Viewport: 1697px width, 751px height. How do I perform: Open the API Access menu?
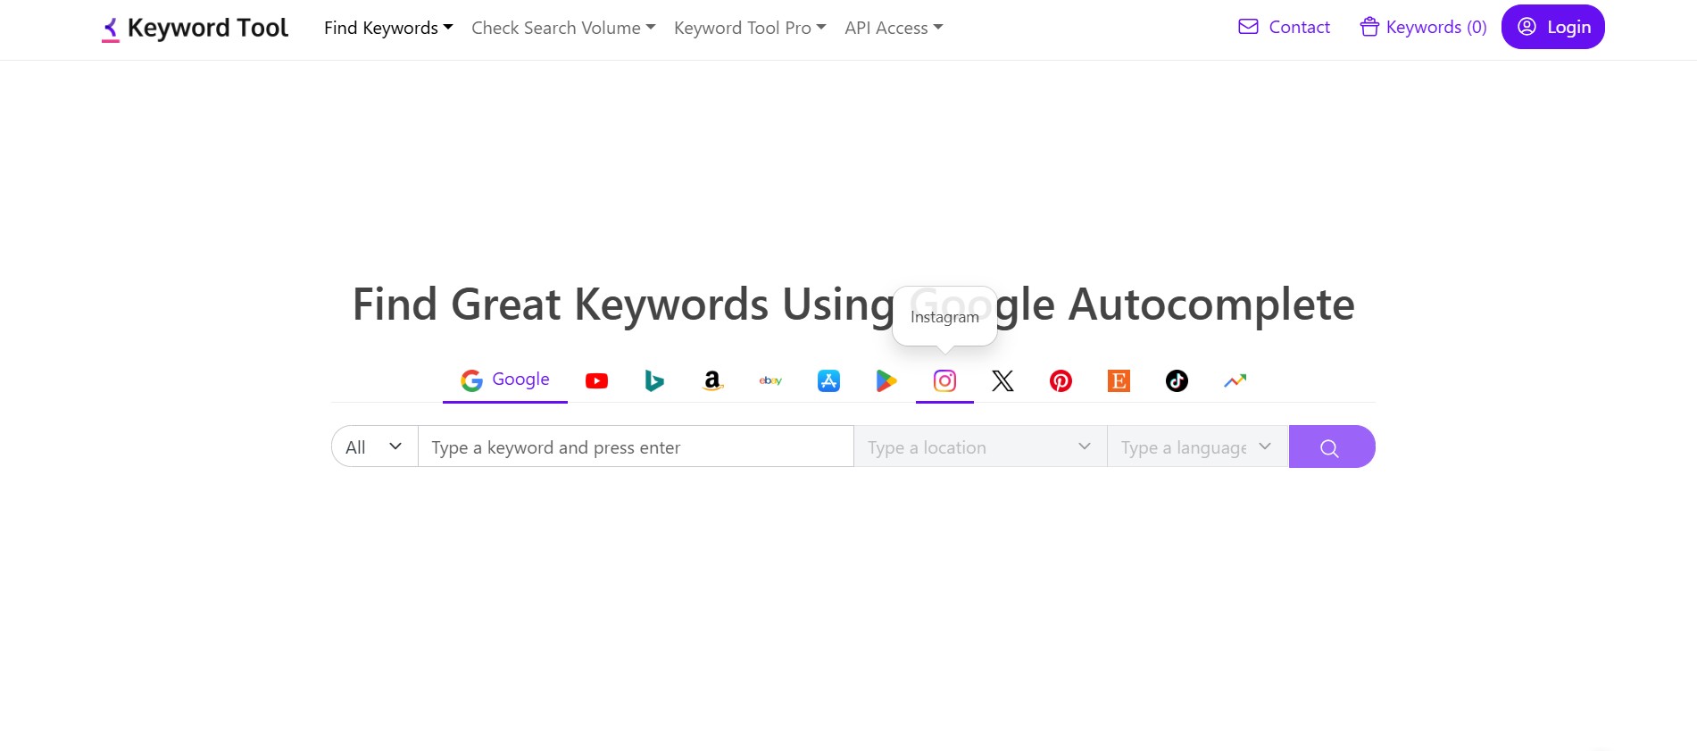coord(894,28)
